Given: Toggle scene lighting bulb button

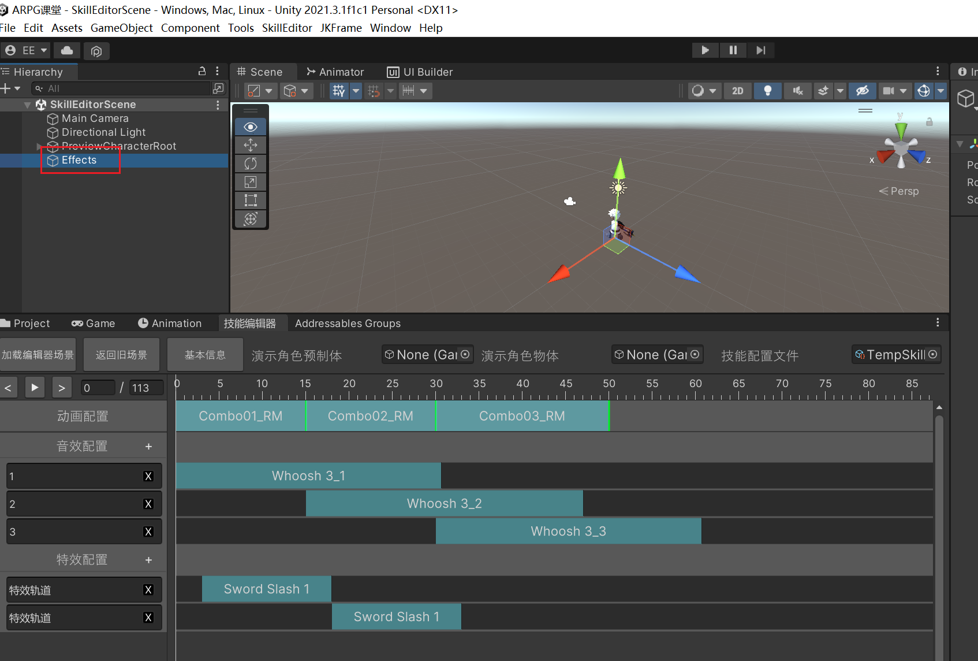Looking at the screenshot, I should (x=767, y=91).
